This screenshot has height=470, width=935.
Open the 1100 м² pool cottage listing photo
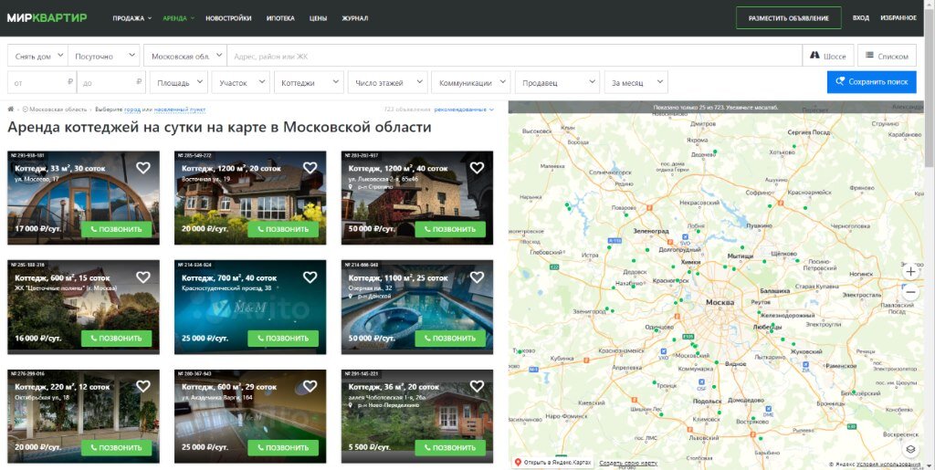pyautogui.click(x=417, y=309)
